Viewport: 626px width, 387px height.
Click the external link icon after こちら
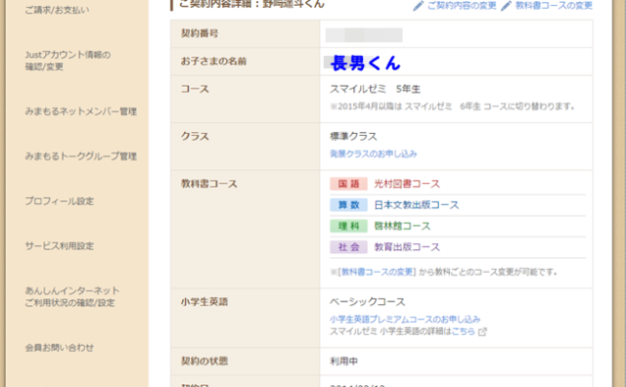[x=482, y=331]
